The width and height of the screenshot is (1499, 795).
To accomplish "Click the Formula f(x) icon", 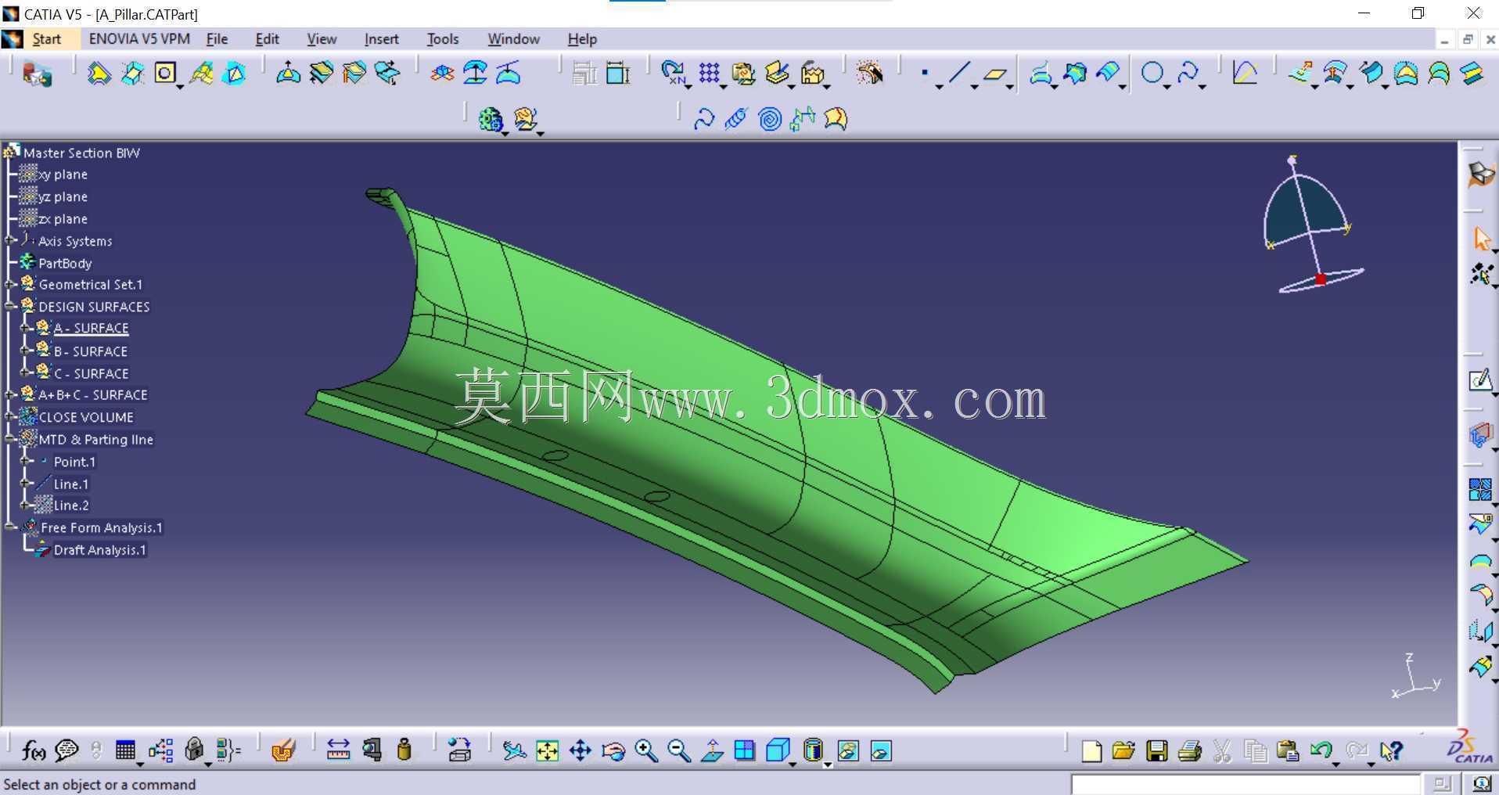I will (x=33, y=751).
